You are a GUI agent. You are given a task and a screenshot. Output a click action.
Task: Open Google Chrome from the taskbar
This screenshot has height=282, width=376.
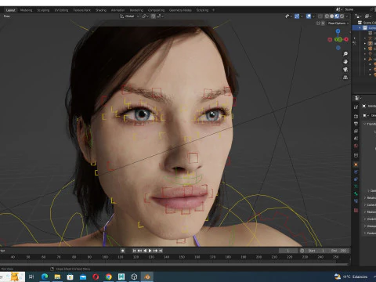(109, 277)
